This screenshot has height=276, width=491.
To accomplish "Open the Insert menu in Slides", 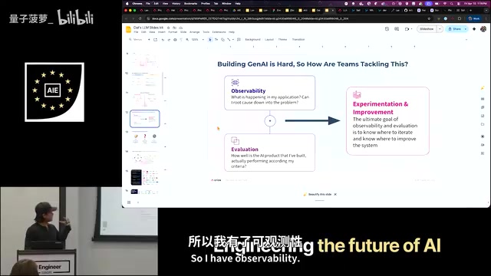I will (162, 32).
